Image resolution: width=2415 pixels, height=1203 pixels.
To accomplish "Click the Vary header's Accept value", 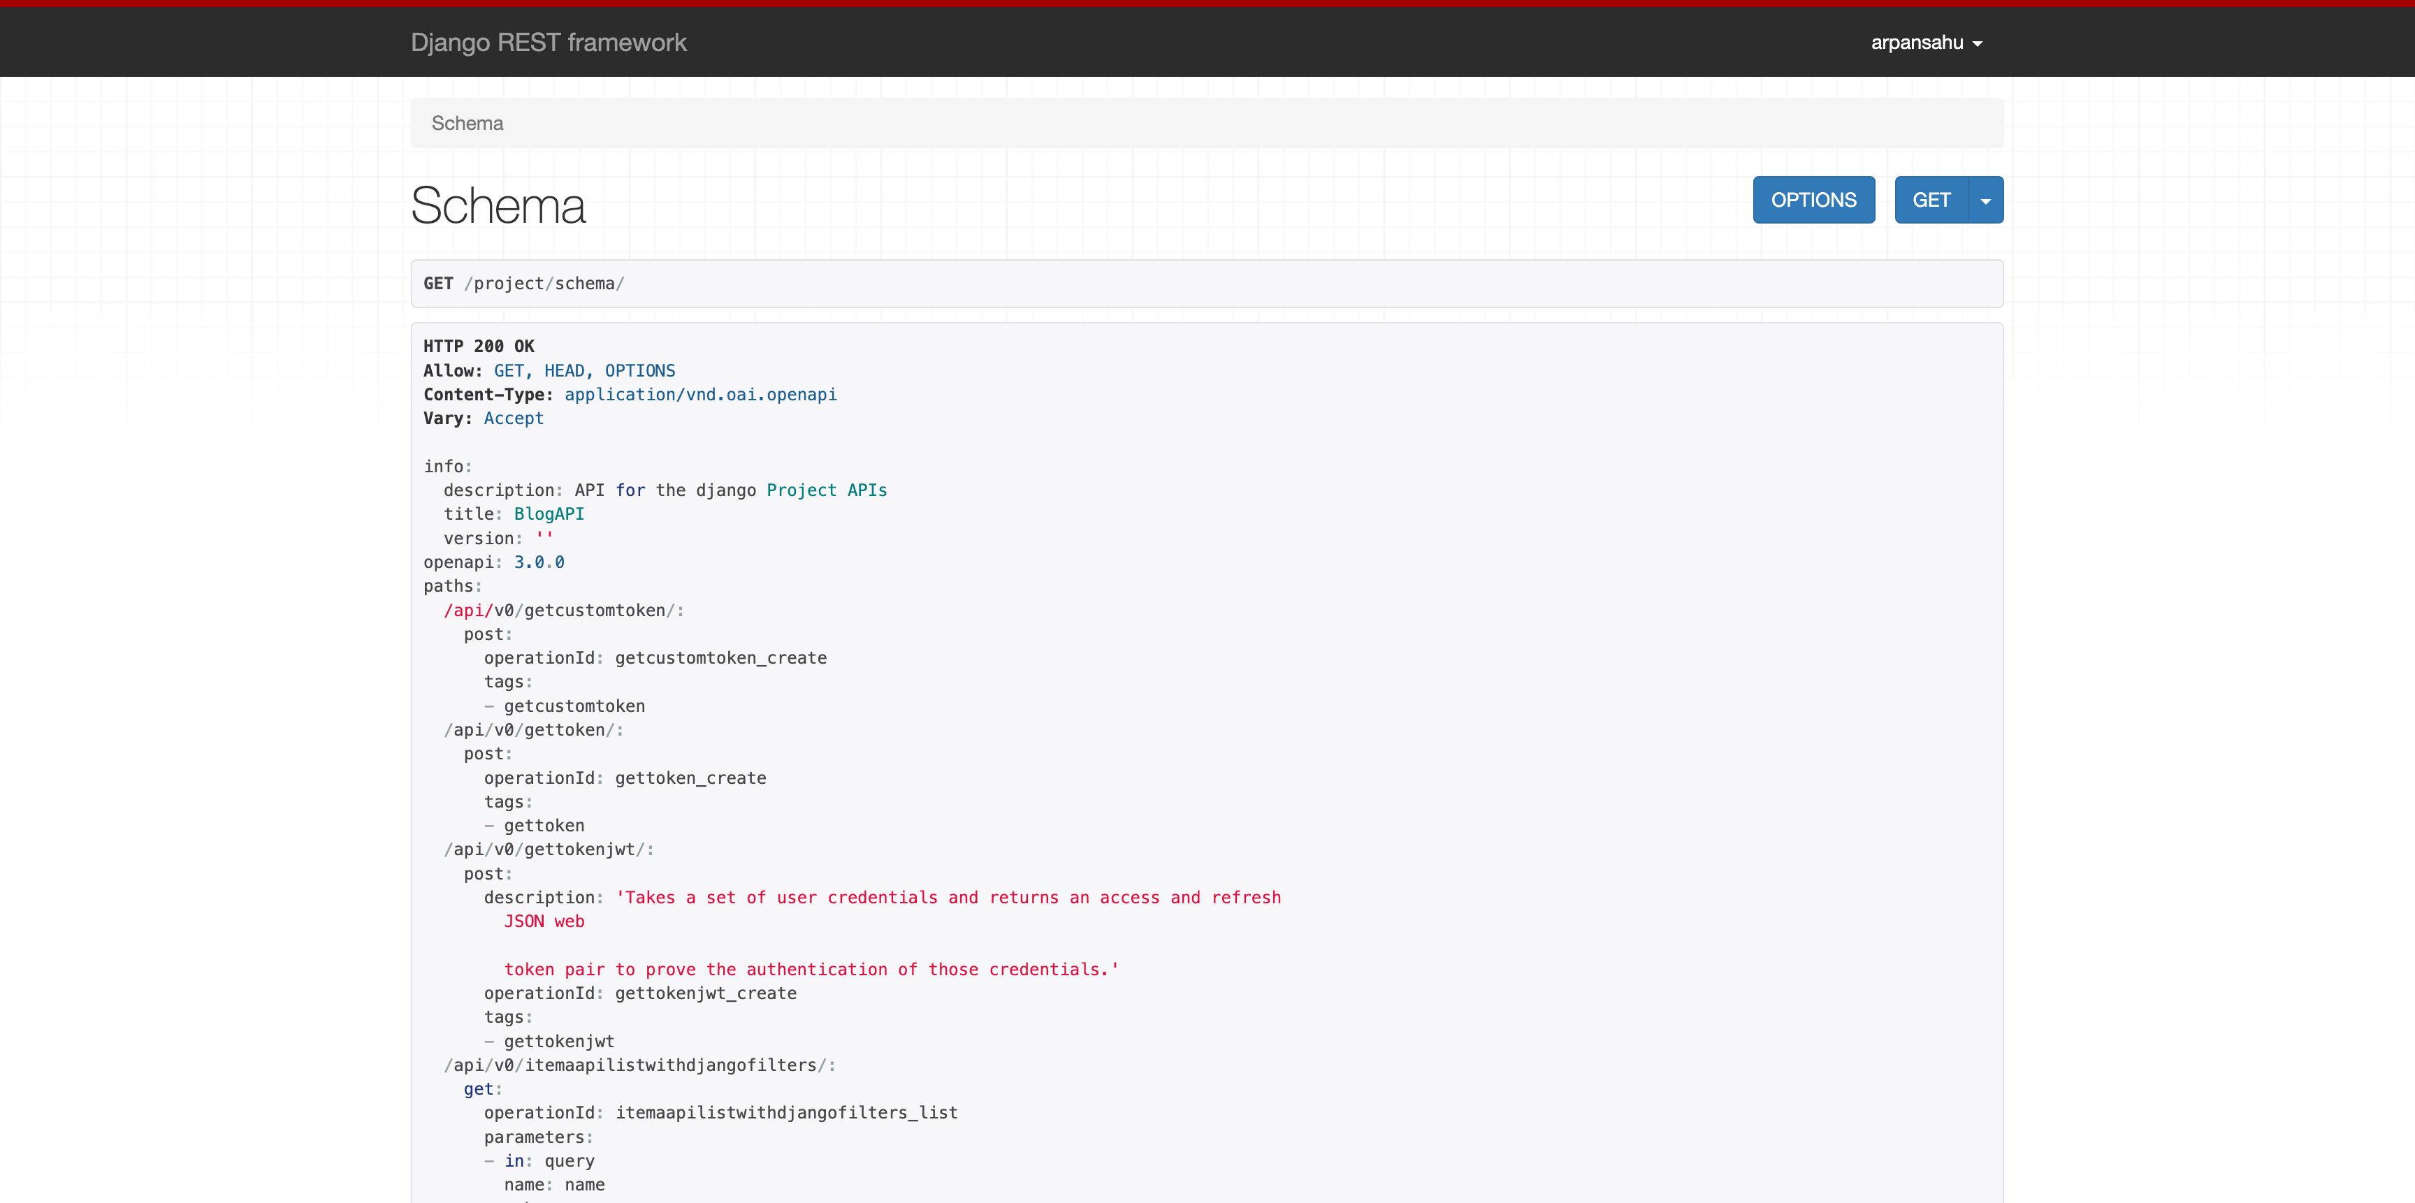I will click(513, 418).
